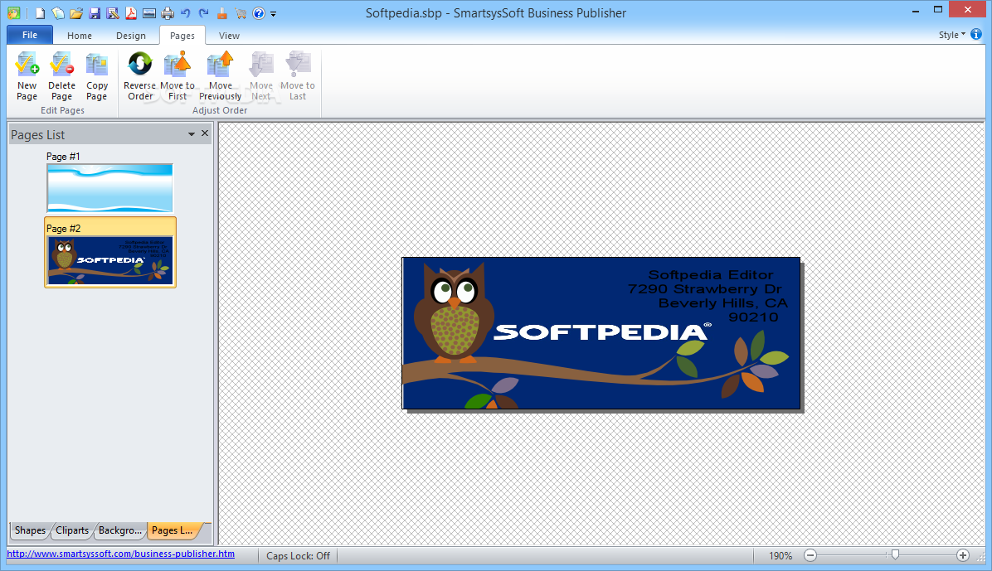Select the Softpedia Editor address text block
Viewport: 992px width, 571px height.
coord(708,296)
